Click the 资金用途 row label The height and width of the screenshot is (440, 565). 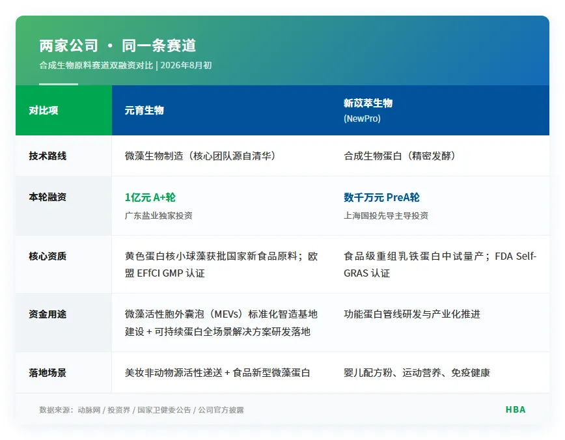pyautogui.click(x=48, y=314)
